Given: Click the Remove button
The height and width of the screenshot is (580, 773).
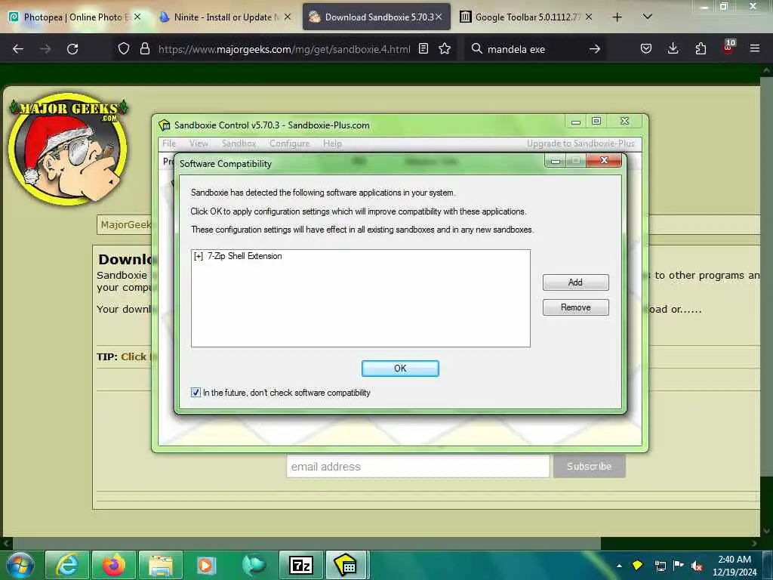Looking at the screenshot, I should pos(575,307).
